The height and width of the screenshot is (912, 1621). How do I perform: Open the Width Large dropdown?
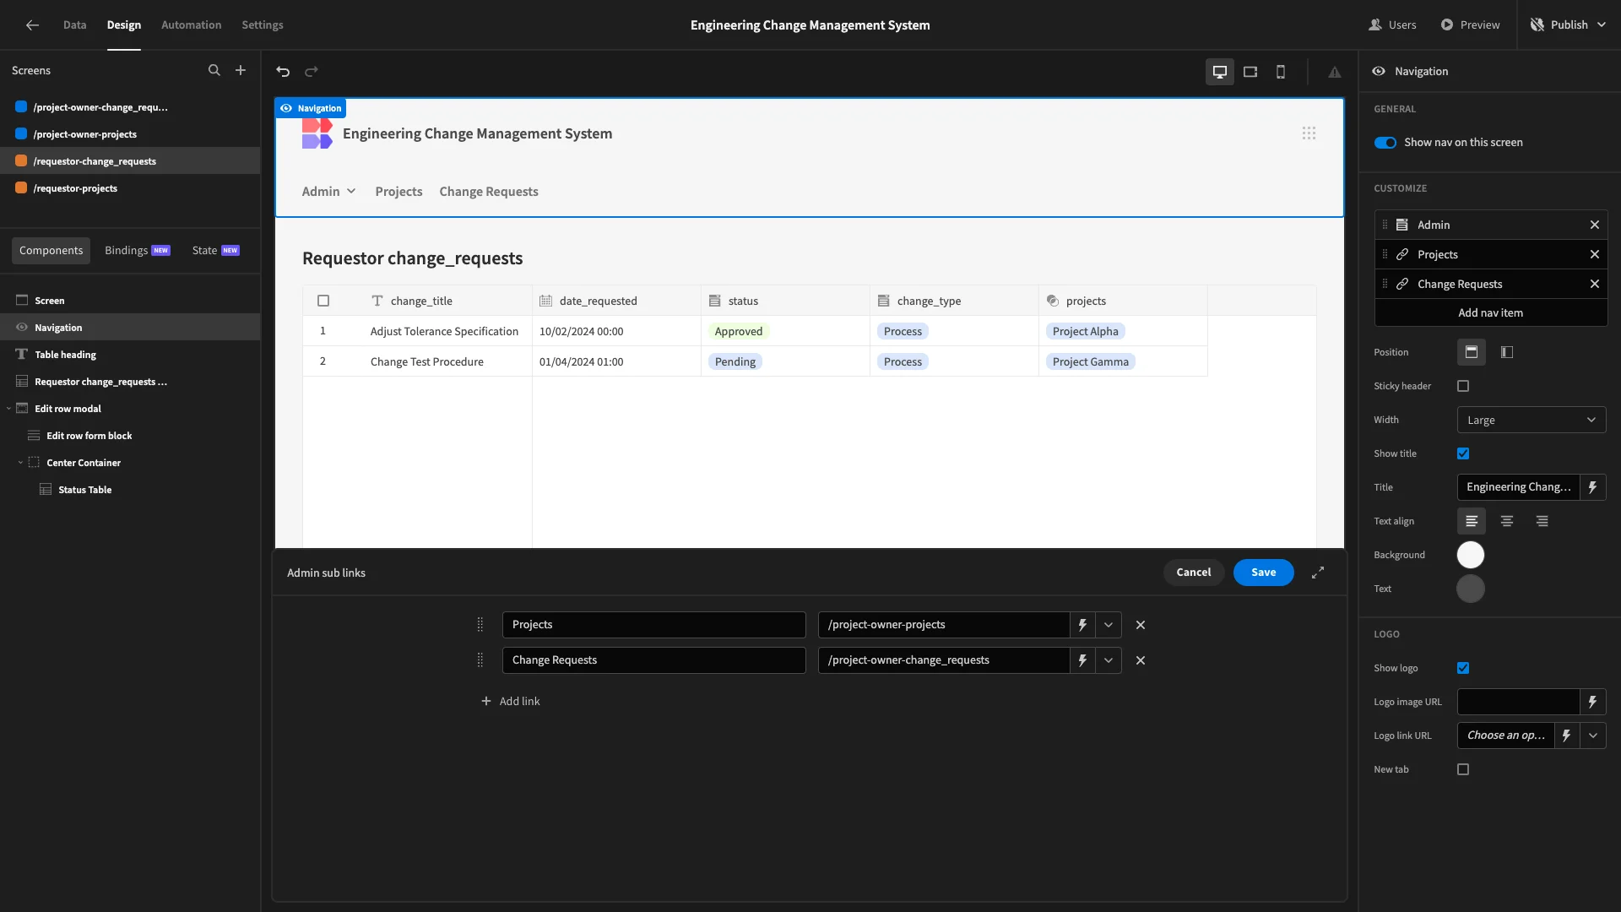1532,420
